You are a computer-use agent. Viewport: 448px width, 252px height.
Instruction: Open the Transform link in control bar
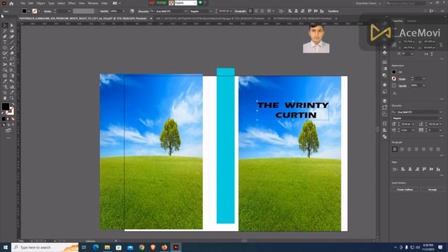pos(333,11)
